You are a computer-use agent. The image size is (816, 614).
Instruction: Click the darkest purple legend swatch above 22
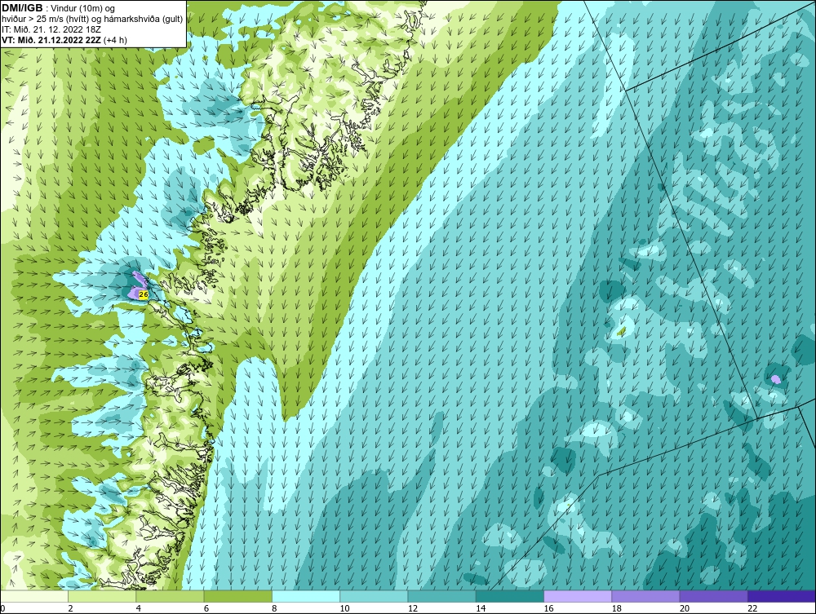(x=781, y=596)
